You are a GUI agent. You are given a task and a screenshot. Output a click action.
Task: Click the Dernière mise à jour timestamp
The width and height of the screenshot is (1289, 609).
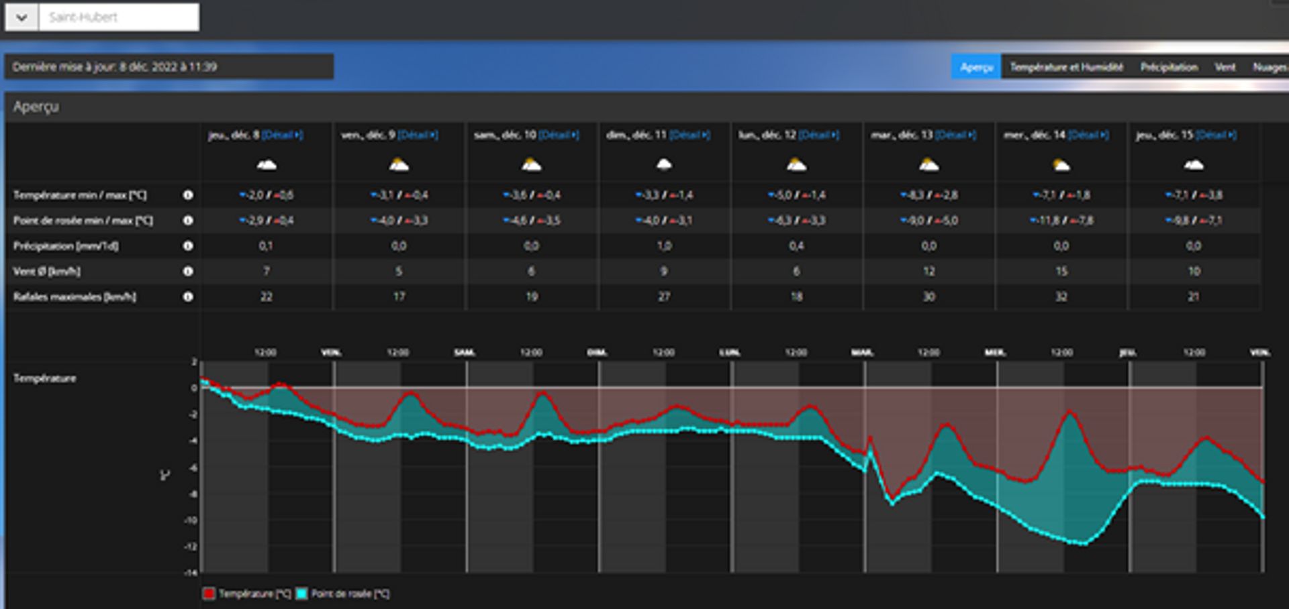tap(115, 66)
